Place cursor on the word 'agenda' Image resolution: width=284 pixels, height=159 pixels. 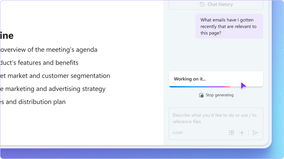pos(87,50)
